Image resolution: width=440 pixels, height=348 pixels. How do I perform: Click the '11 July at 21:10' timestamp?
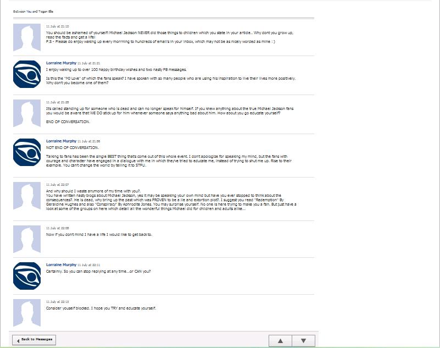tap(58, 26)
